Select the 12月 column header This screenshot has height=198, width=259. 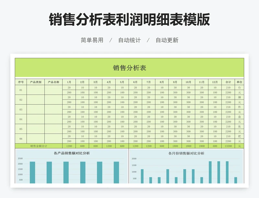point(215,82)
